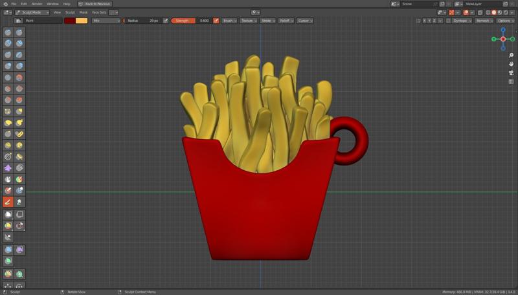Image resolution: width=518 pixels, height=295 pixels.
Task: Open the Mix blend mode dropdown
Action: (x=106, y=21)
